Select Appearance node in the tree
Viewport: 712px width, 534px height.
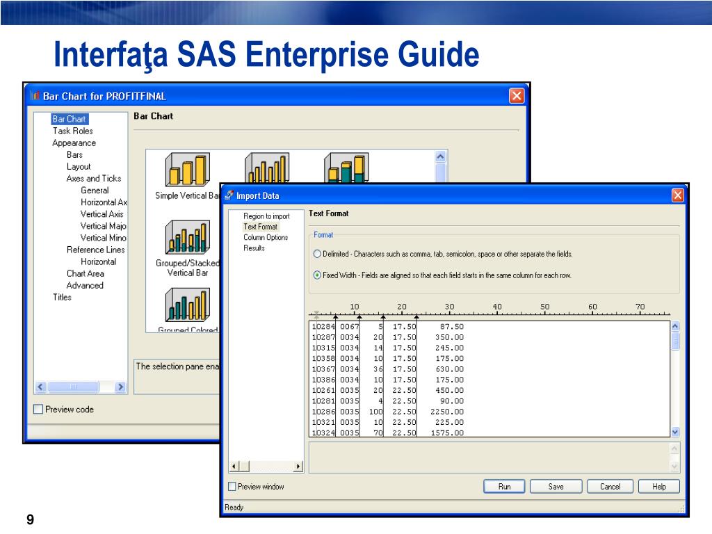tap(74, 143)
